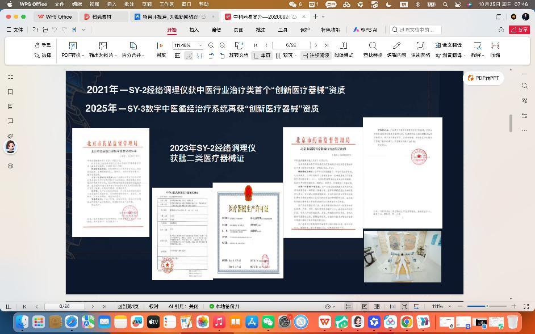Click 全文翻译 full text translation
Image resolution: width=535 pixels, height=334 pixels.
coord(448,45)
